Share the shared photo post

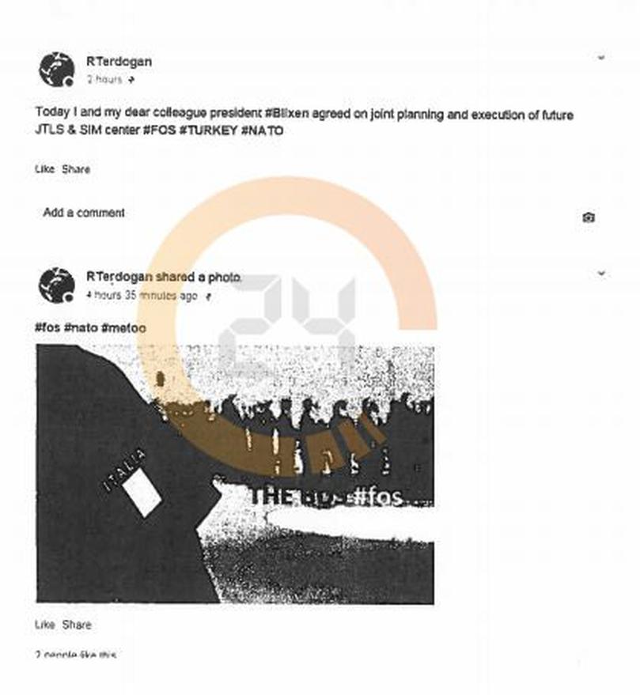(76, 625)
